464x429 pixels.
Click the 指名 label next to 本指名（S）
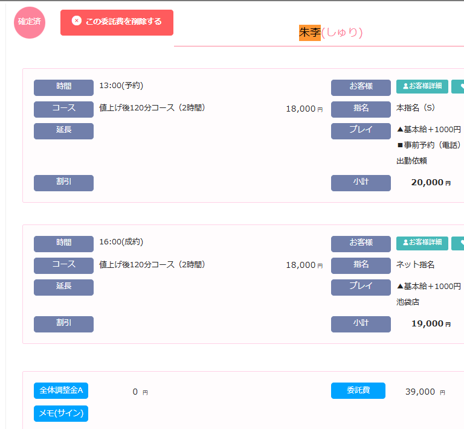[361, 109]
